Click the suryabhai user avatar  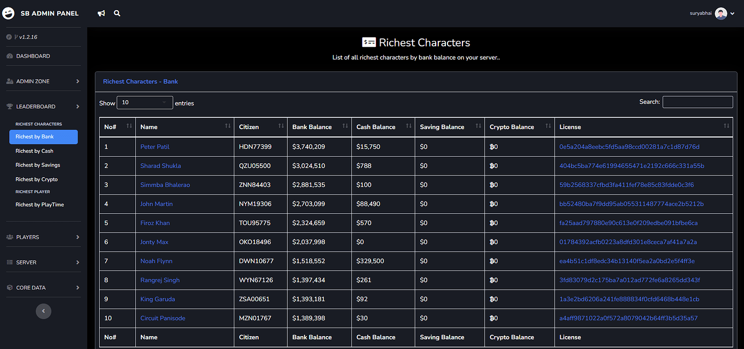(x=721, y=13)
